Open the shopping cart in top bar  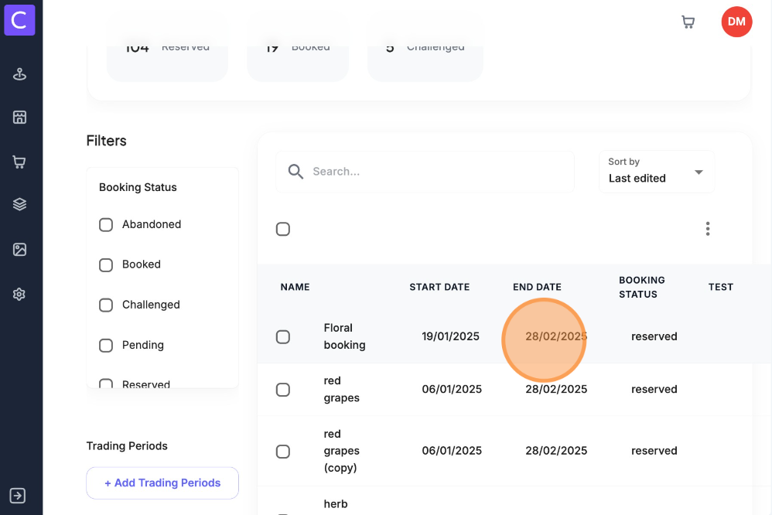point(688,22)
